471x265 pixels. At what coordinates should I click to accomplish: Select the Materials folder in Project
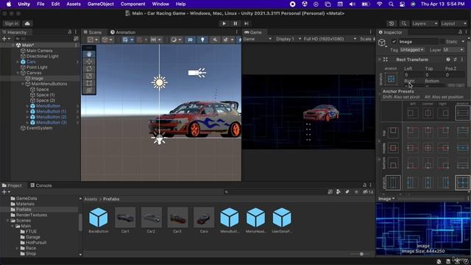click(x=25, y=204)
